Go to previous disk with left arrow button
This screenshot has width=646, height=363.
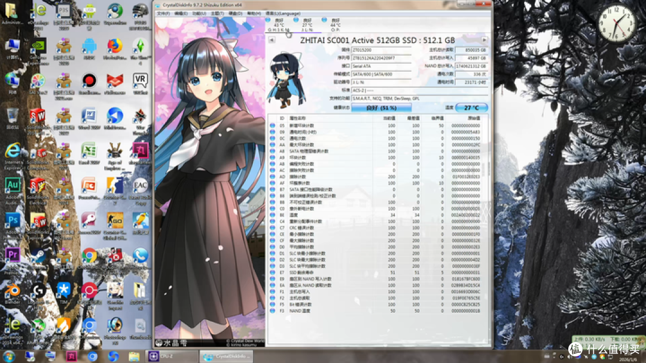272,40
